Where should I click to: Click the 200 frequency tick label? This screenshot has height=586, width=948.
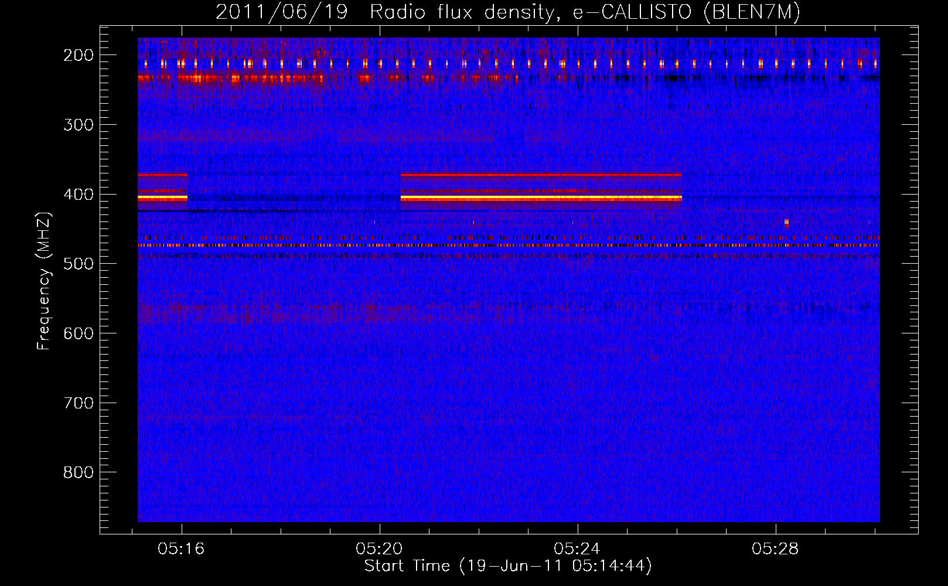79,55
